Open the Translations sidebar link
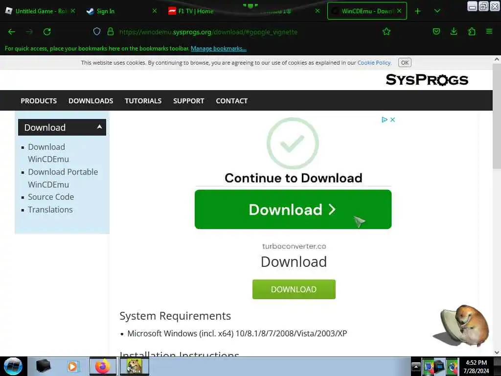 50,210
